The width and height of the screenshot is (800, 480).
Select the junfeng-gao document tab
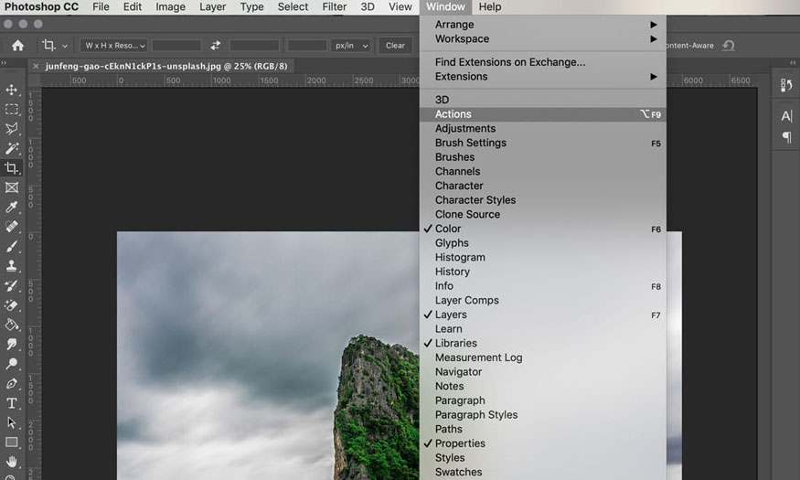point(166,66)
